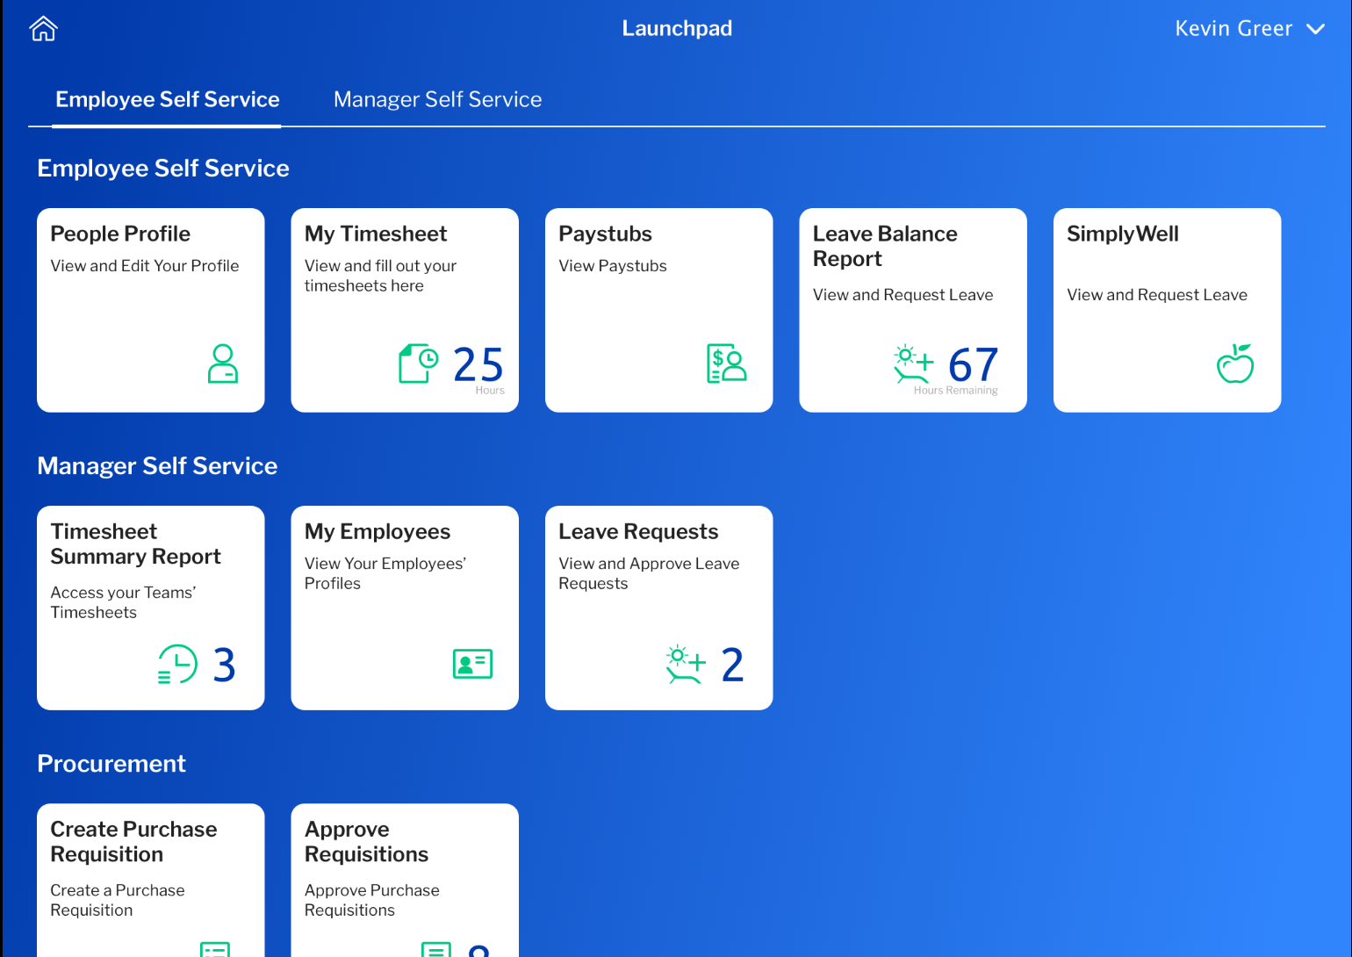Open the Kevin Greer user menu
Viewport: 1352px width, 957px height.
point(1249,29)
